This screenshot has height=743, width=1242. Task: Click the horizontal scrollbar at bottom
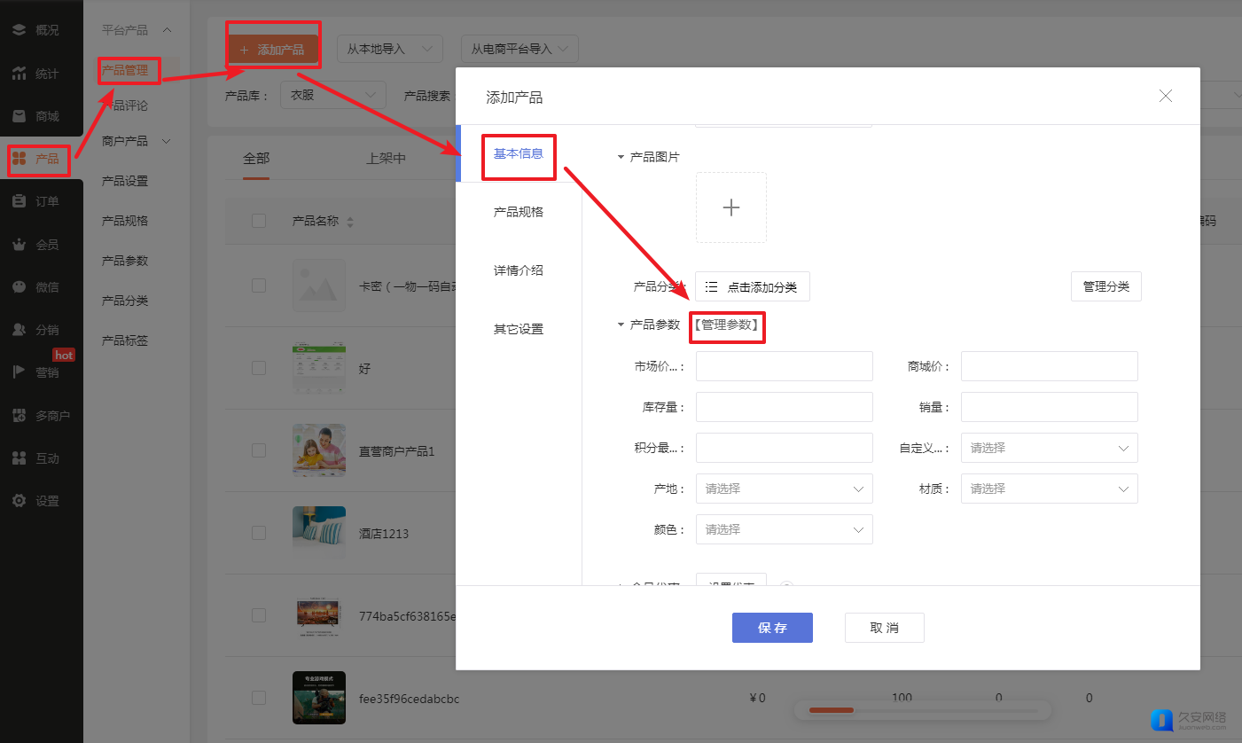tap(922, 710)
